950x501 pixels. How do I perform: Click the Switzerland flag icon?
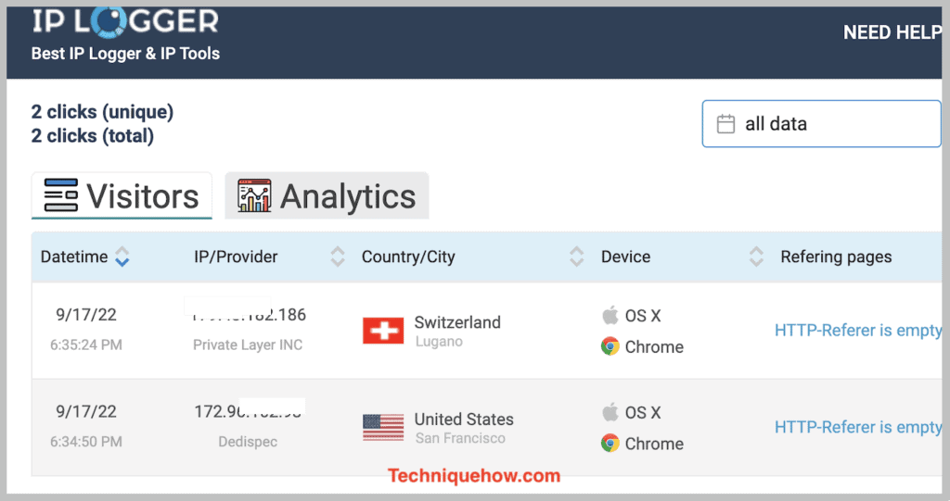[x=383, y=331]
